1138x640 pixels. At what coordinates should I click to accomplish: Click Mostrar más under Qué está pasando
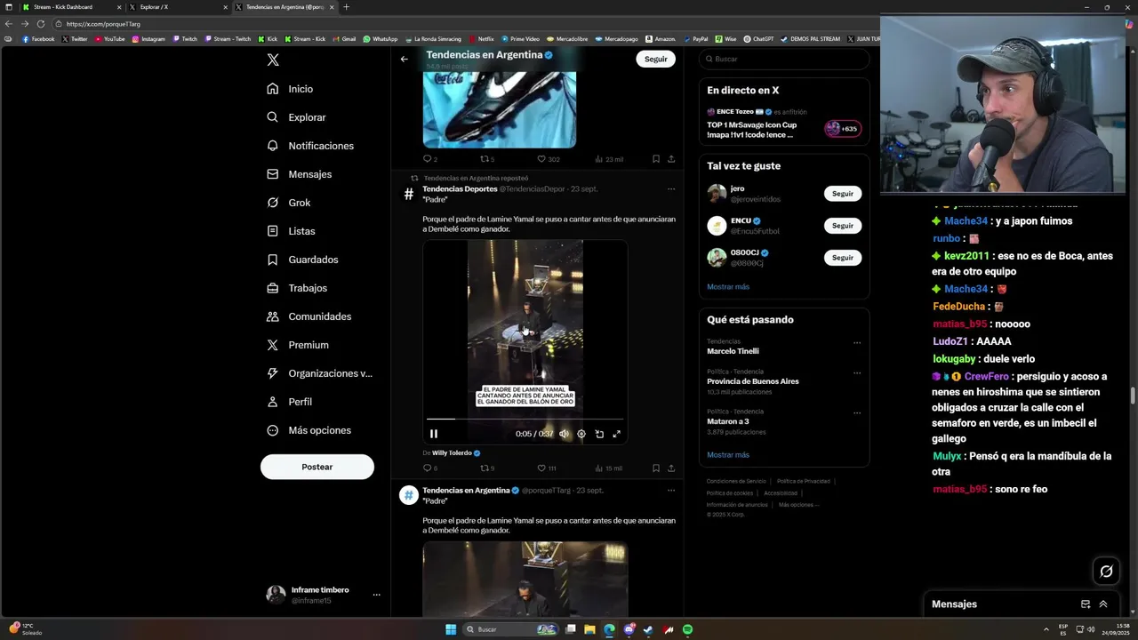728,455
